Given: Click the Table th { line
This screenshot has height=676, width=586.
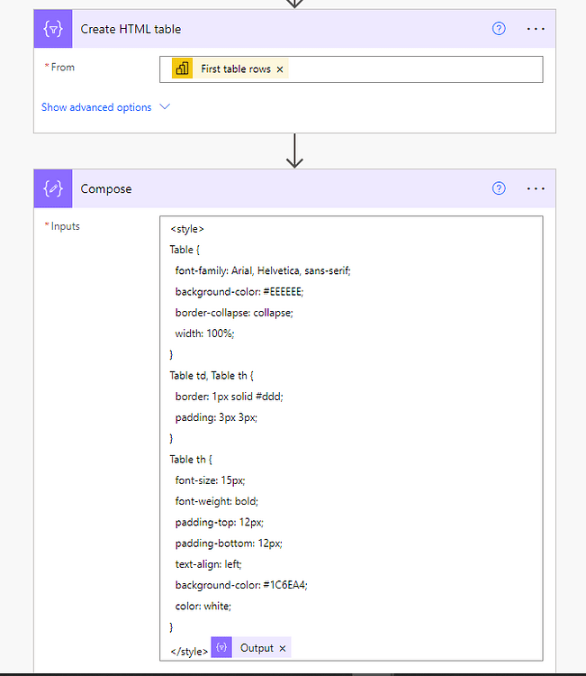Looking at the screenshot, I should click(x=191, y=460).
